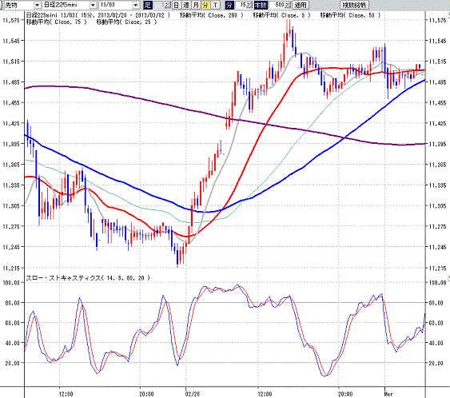Open the 先物 product type dropdown
Image resolution: width=450 pixels, height=398 pixels.
pyautogui.click(x=37, y=5)
